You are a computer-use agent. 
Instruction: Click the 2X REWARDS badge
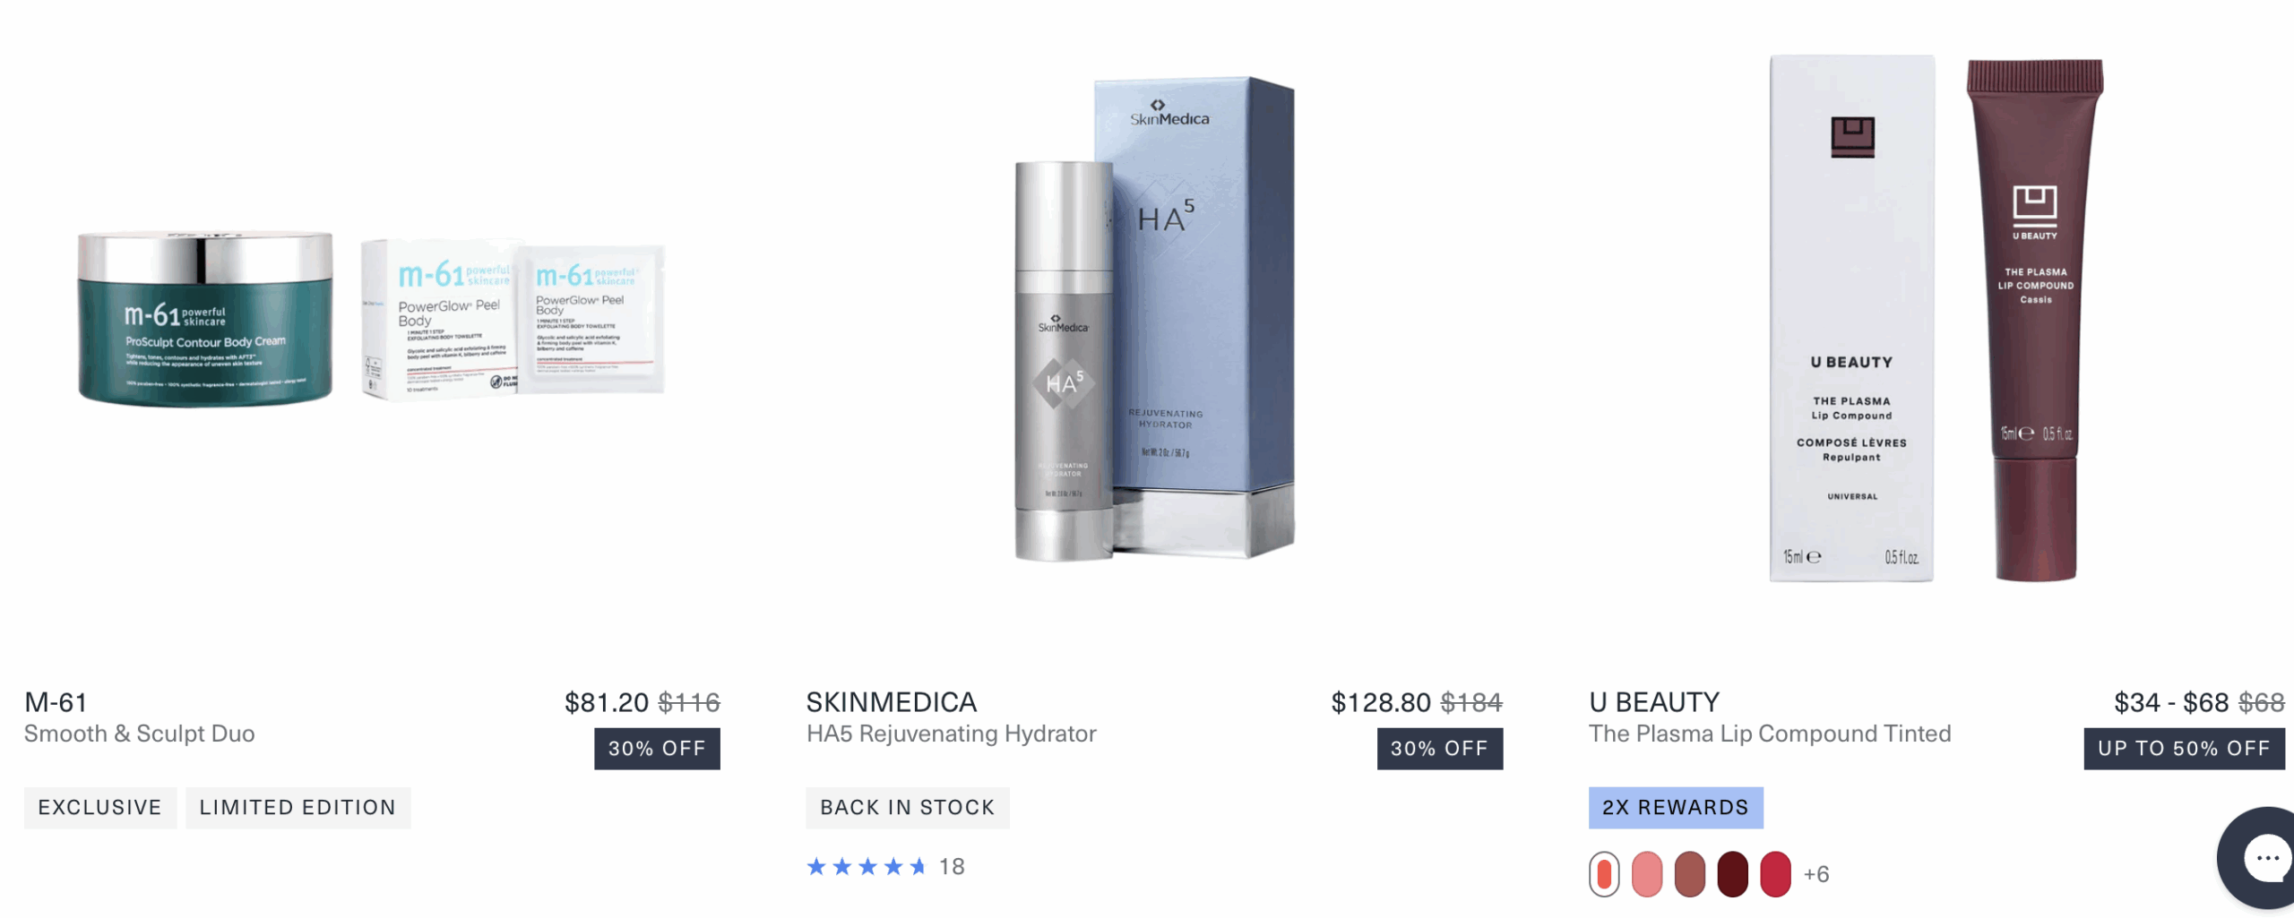(1676, 808)
